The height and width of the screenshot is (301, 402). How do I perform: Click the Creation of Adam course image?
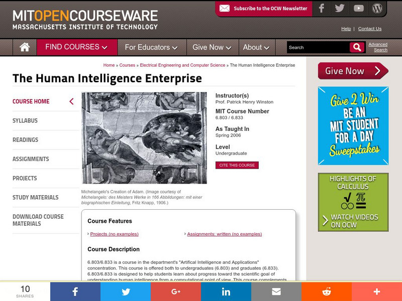point(144,138)
